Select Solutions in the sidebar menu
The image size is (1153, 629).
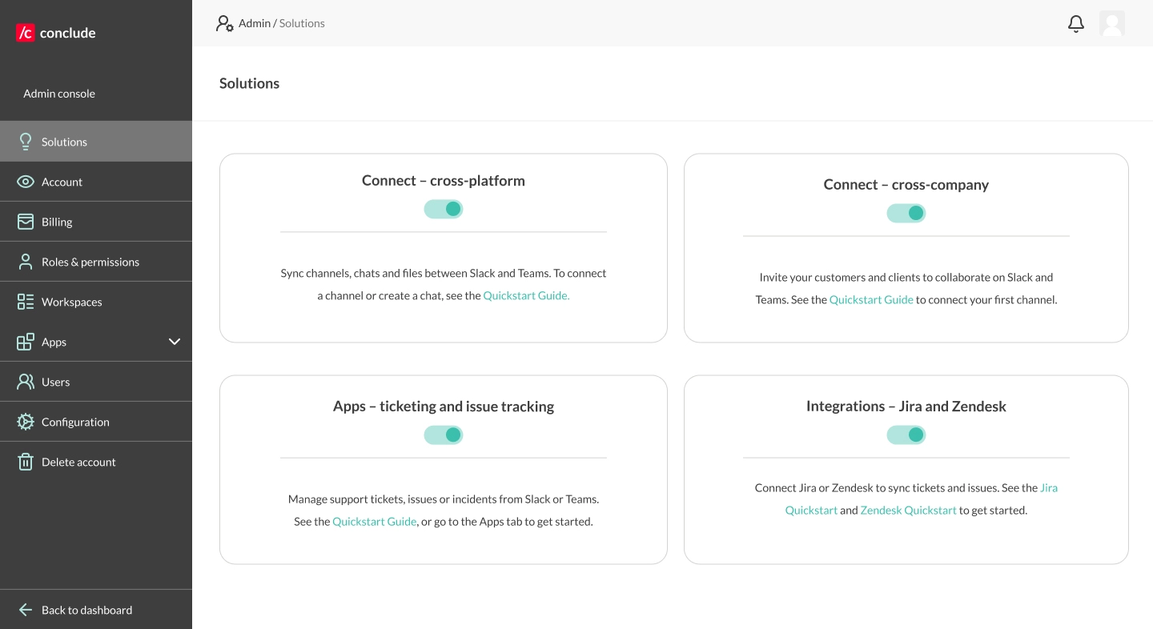pyautogui.click(x=64, y=142)
